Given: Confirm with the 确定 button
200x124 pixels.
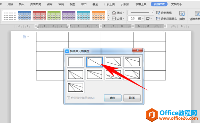Looking at the screenshot, I should tap(113, 98).
